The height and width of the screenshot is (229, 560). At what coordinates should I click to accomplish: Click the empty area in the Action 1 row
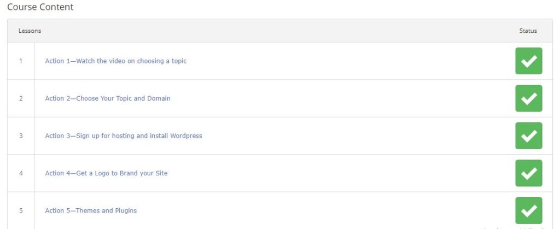point(350,61)
